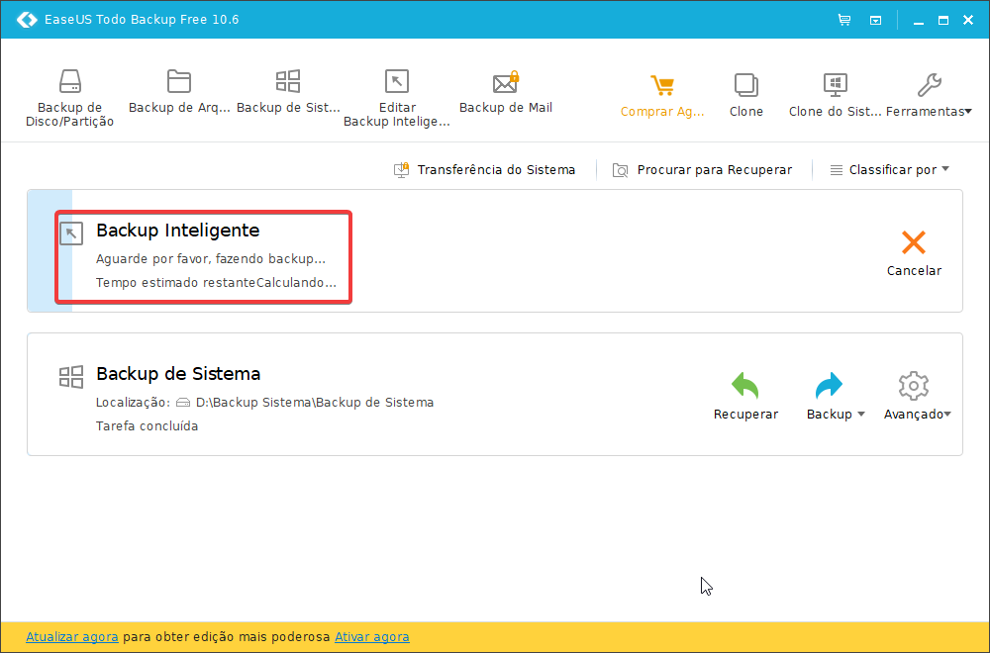Click the Ativar agora link
Screen dimensions: 990x653
[x=371, y=637]
